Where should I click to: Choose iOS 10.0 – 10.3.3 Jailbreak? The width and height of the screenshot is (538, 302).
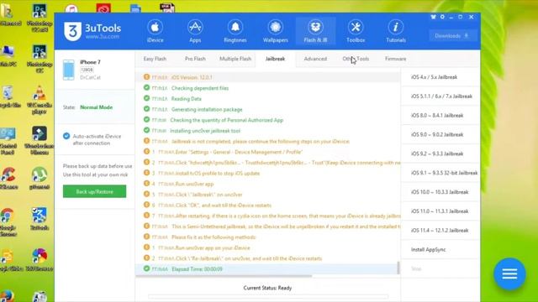tap(440, 192)
